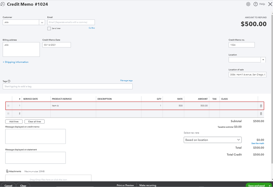Viewport: 273px width, 187px height.
Task: Click the Class cell of line 1
Action: [239, 106]
